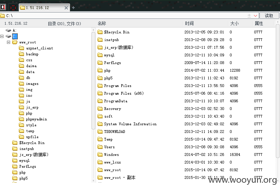Click the white-and-red panel icon in the top-left corner

(3, 7)
